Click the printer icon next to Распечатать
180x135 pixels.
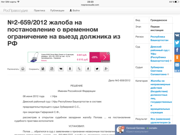(x=23, y=69)
